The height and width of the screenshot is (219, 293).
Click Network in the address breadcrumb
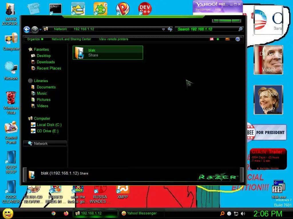pos(60,29)
